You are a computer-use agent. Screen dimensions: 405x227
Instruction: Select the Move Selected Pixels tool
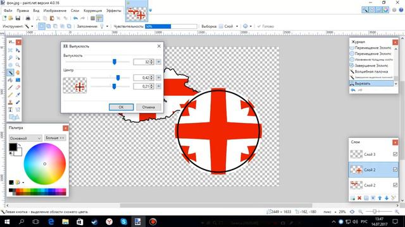pyautogui.click(x=18, y=50)
